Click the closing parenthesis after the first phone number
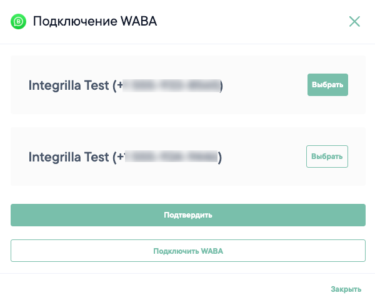The width and height of the screenshot is (375, 303). click(x=221, y=86)
